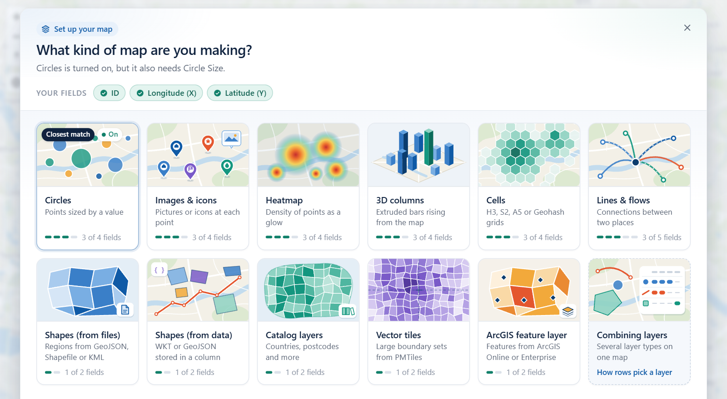Click the '3 of 4 fields' text under Cells
This screenshot has height=399, width=727.
coord(543,237)
